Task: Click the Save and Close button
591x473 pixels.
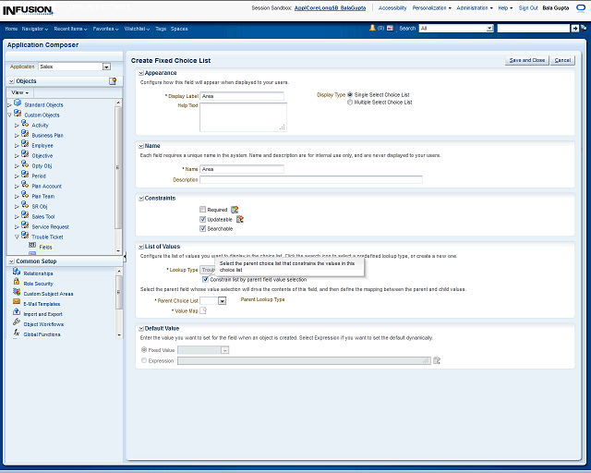Action: (527, 60)
